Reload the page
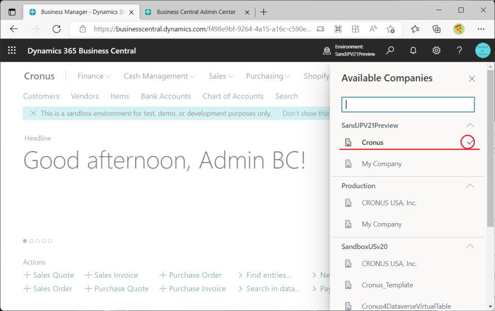The width and height of the screenshot is (495, 311). pos(57,29)
